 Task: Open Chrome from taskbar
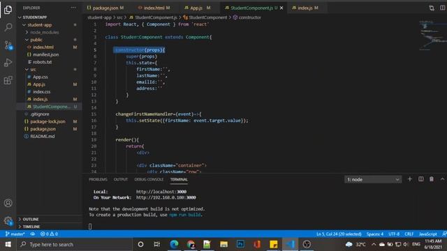coord(191,244)
